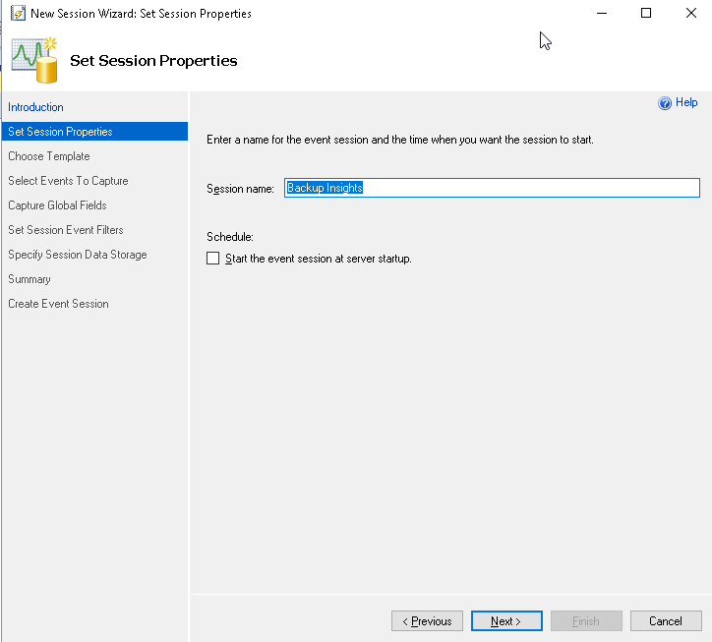Click the wizard title bar document icon
Screen dimensions: 712x642
[17, 14]
